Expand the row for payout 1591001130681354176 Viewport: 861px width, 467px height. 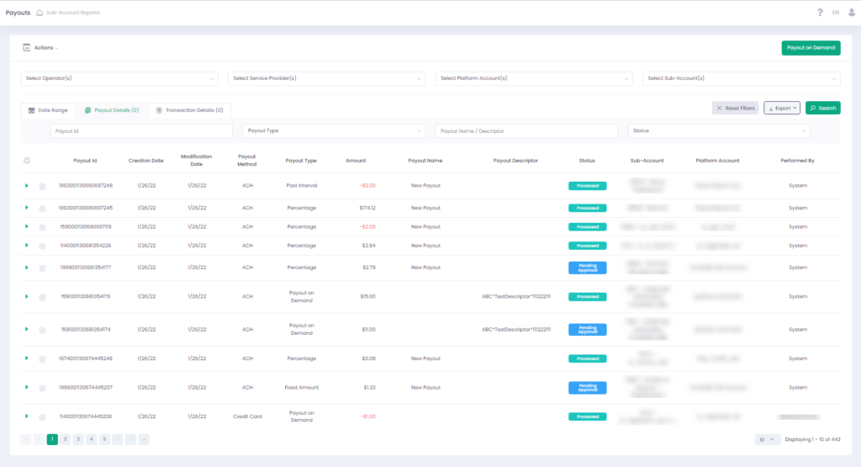27,296
